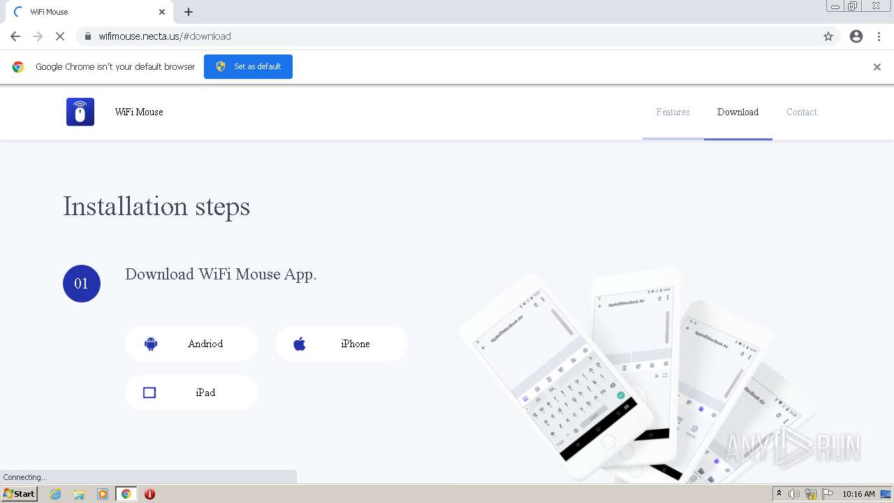Click Show desktop button at taskbar end
The width and height of the screenshot is (894, 503).
pos(886,494)
